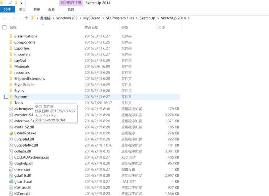Expand chevron after Windows (C:) in breadcrumb

(80, 18)
